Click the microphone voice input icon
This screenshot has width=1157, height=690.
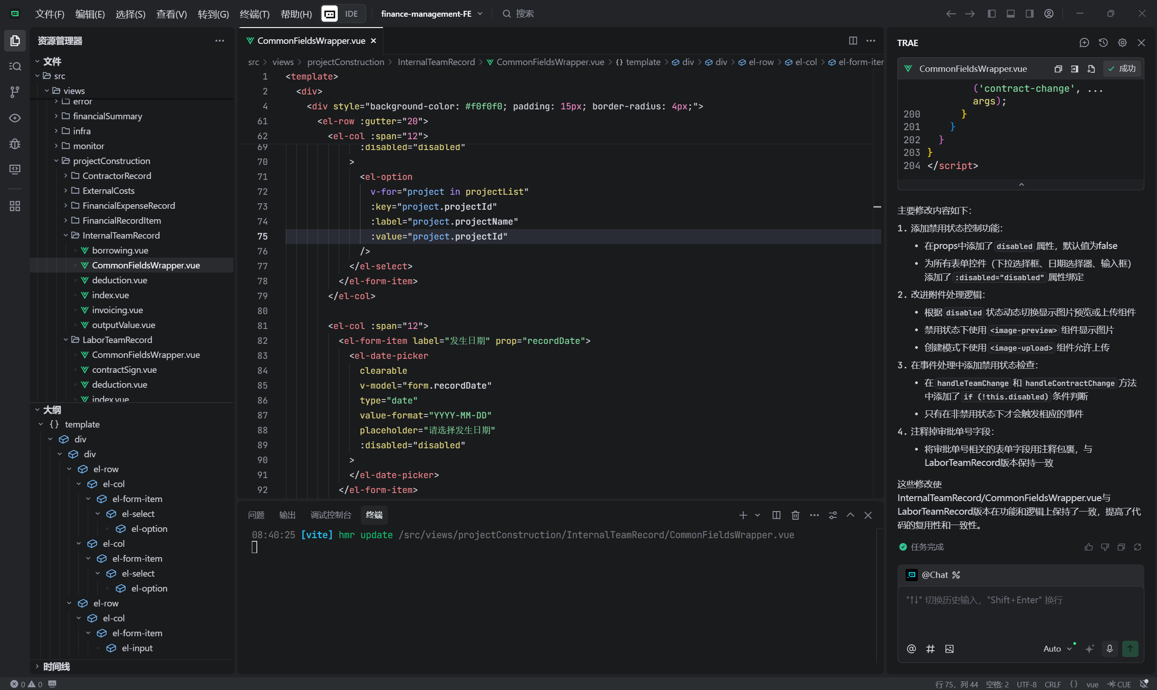pos(1110,648)
